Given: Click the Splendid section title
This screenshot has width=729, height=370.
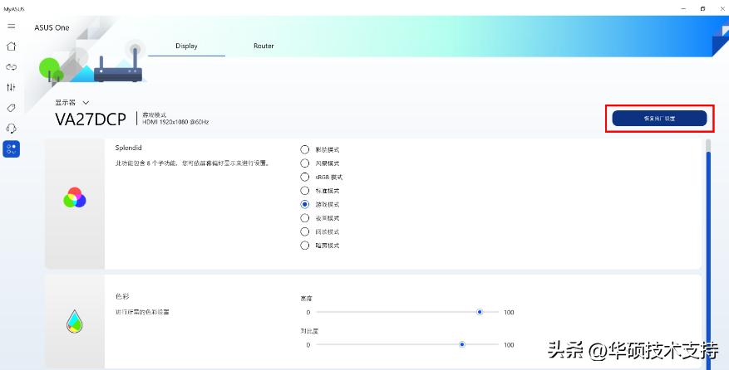Looking at the screenshot, I should [128, 148].
